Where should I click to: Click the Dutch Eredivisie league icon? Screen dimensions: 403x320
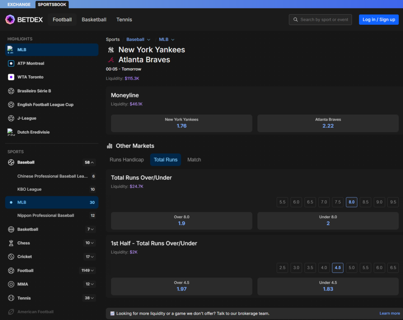(x=11, y=132)
